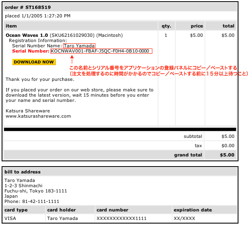Click the masked card number XXXXXXXXXXXX1111

(122, 218)
